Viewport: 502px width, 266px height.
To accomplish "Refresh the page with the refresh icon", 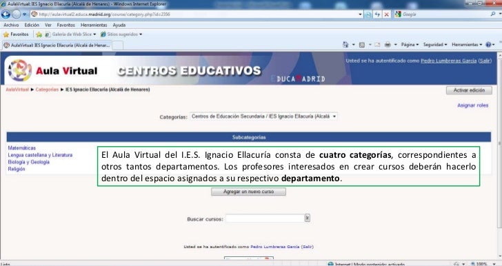I will coord(377,14).
